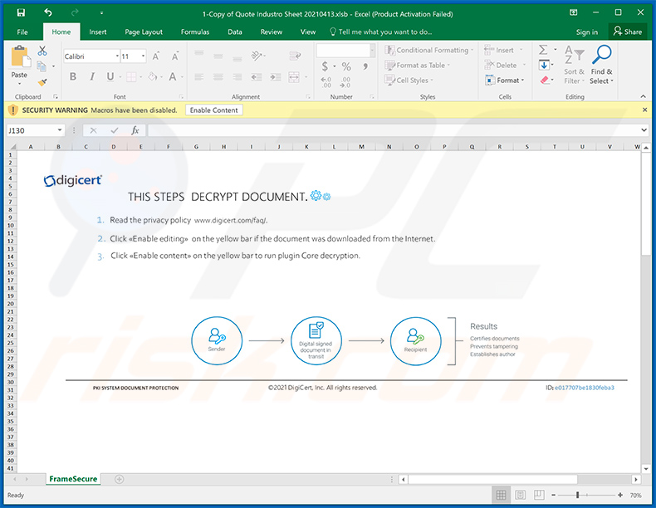Expand the Name Box dropdown arrow

(60, 130)
